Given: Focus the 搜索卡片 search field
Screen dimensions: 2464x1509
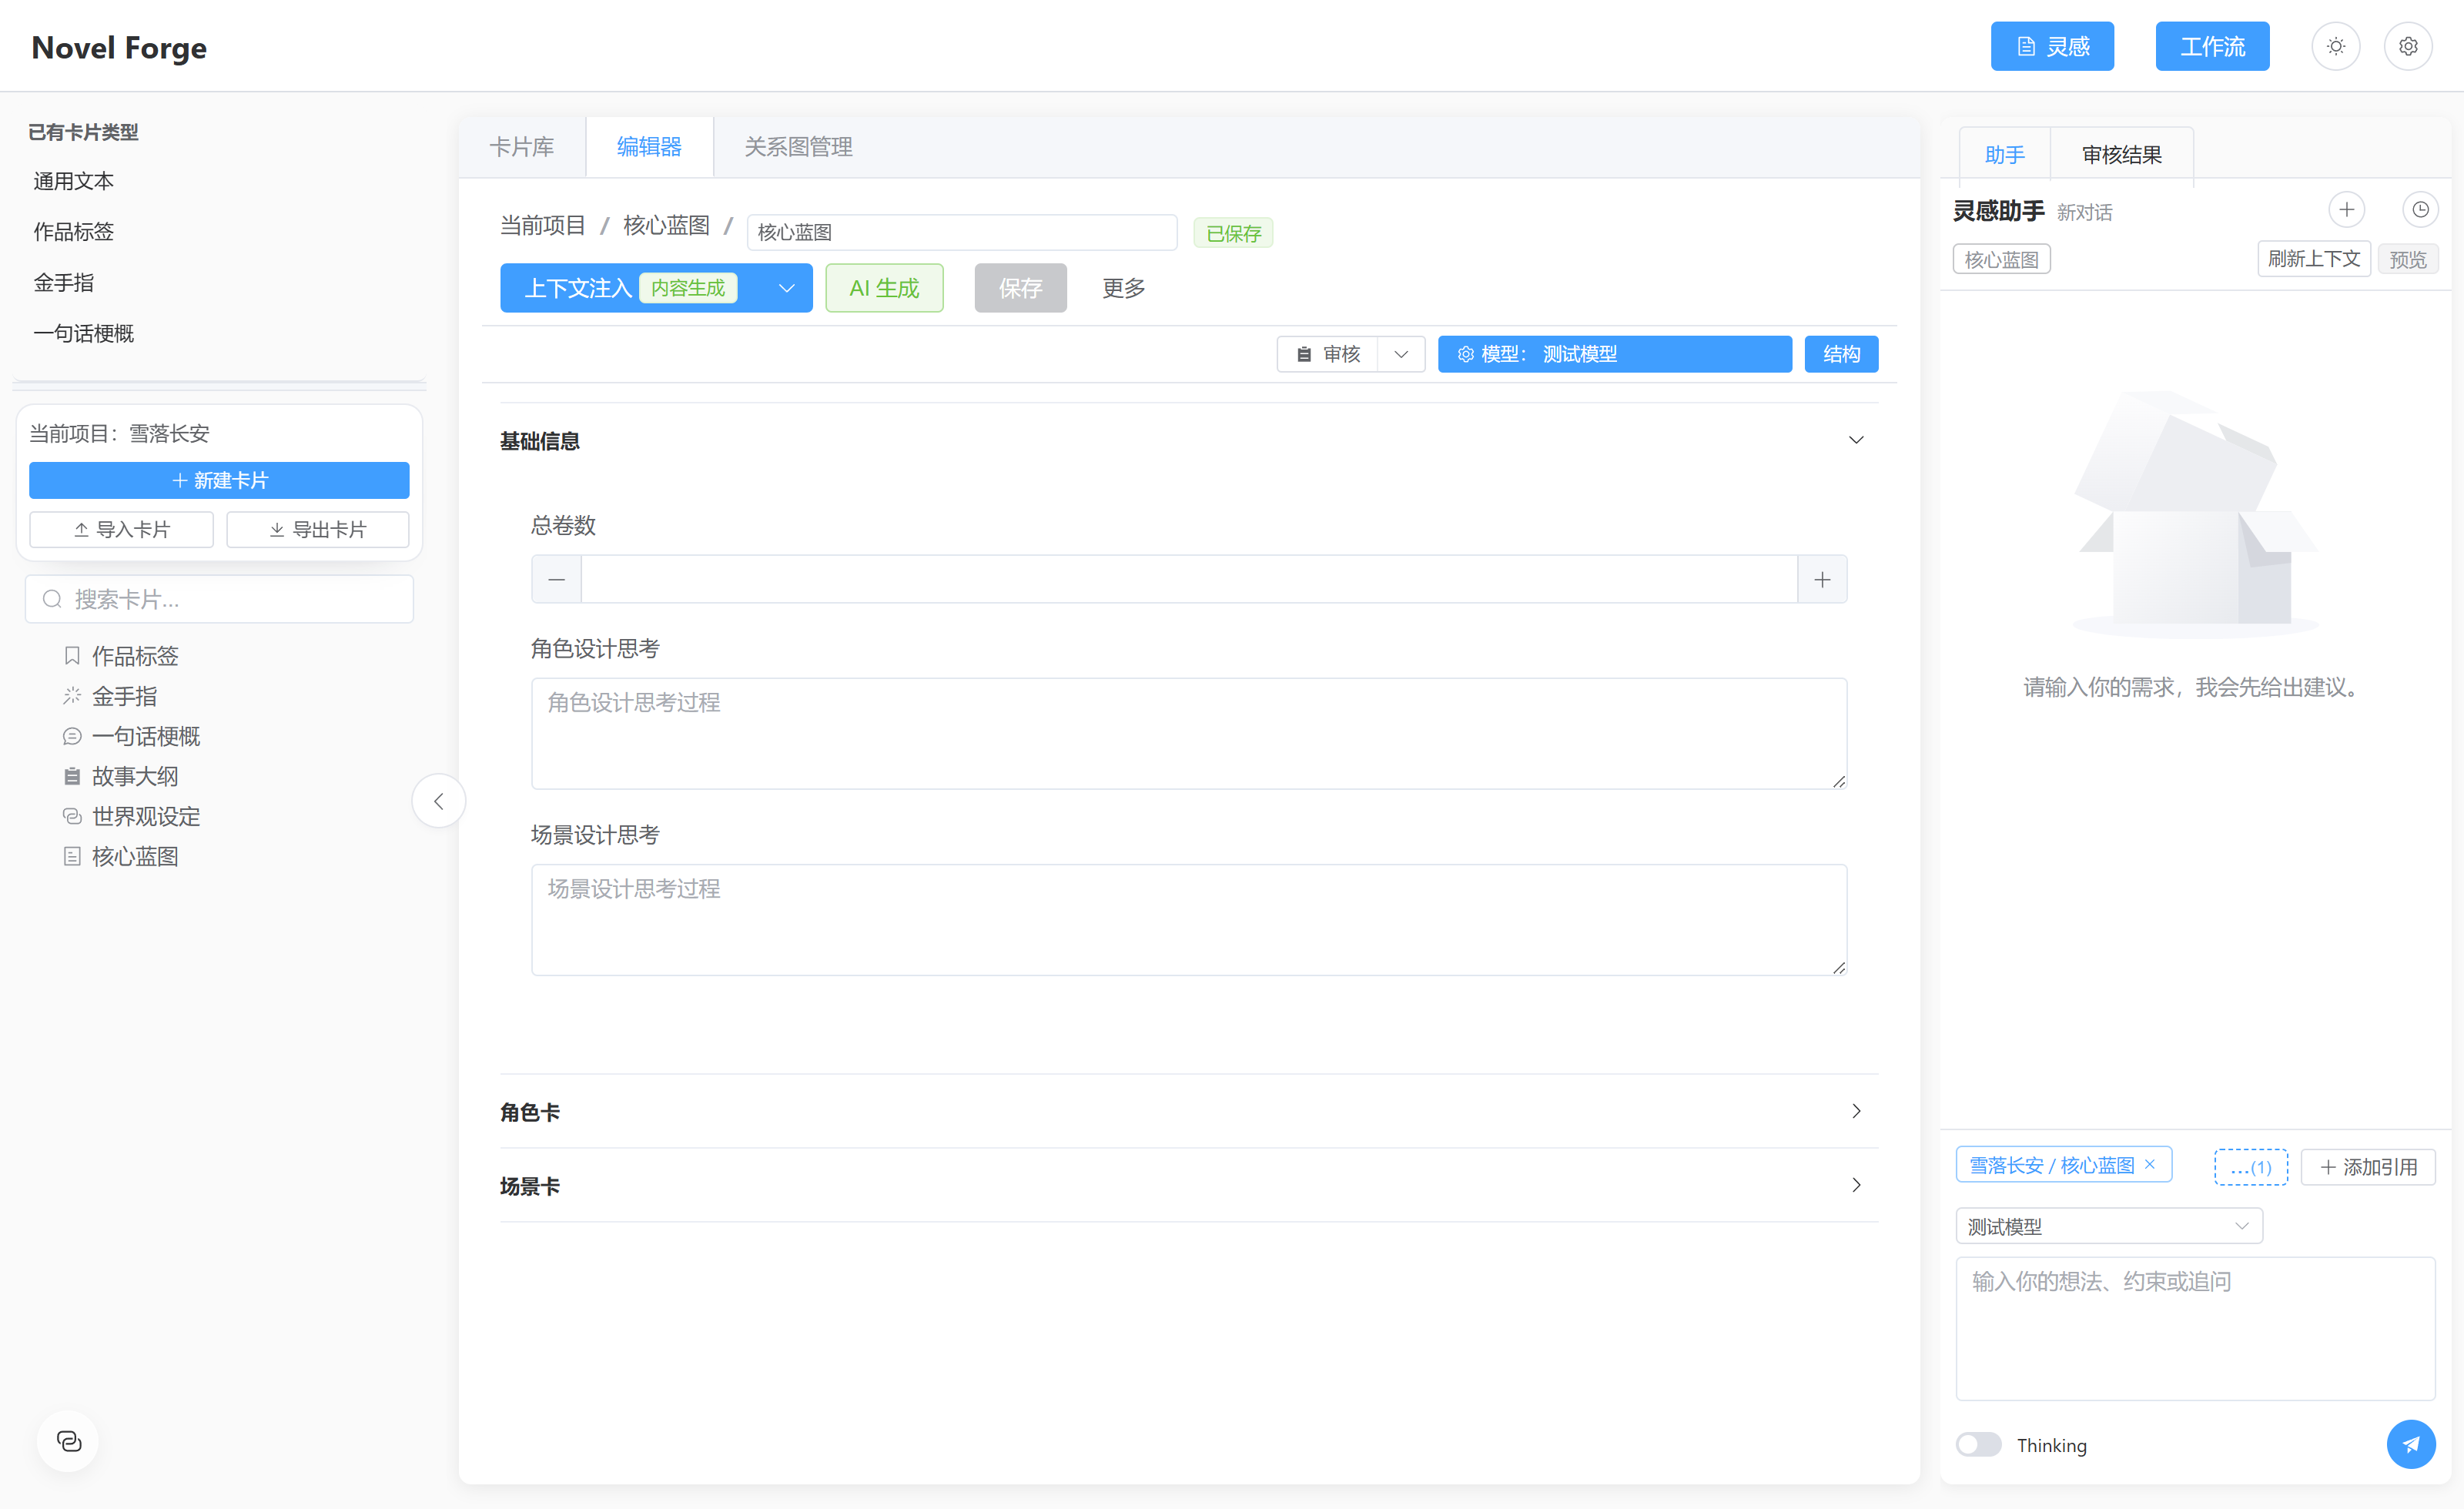Looking at the screenshot, I should pyautogui.click(x=219, y=599).
